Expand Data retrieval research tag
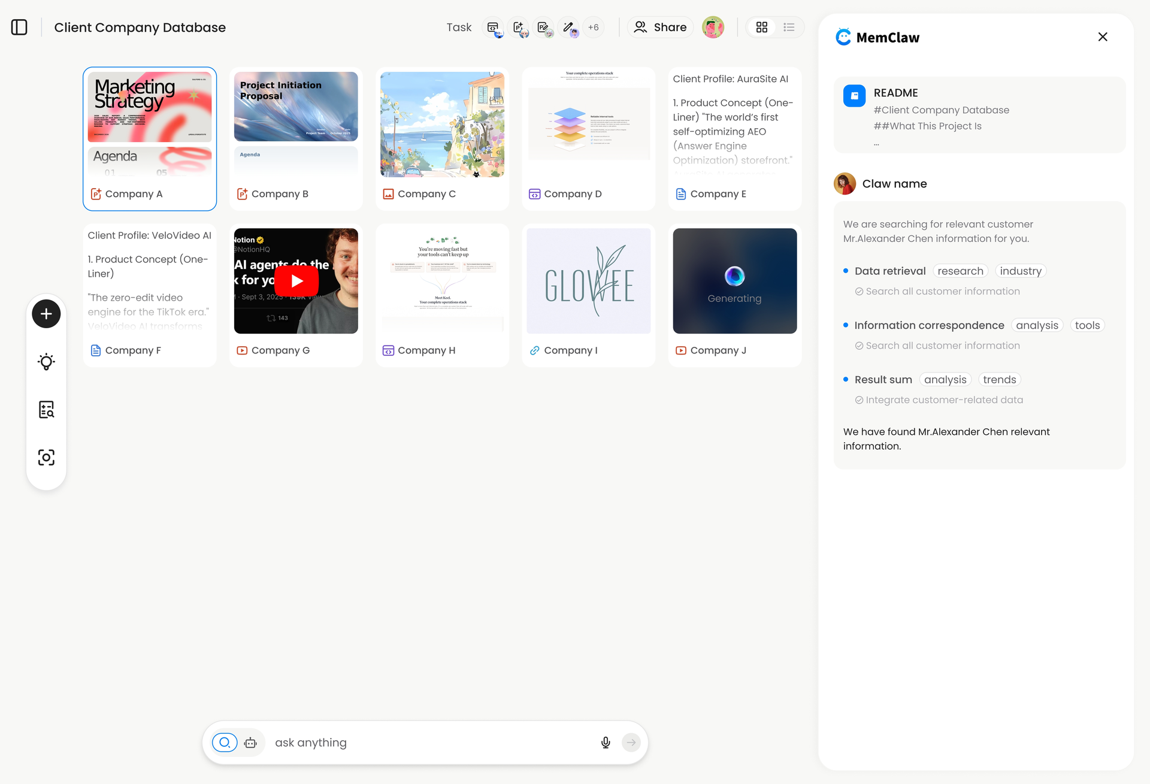Image resolution: width=1150 pixels, height=784 pixels. pos(960,271)
